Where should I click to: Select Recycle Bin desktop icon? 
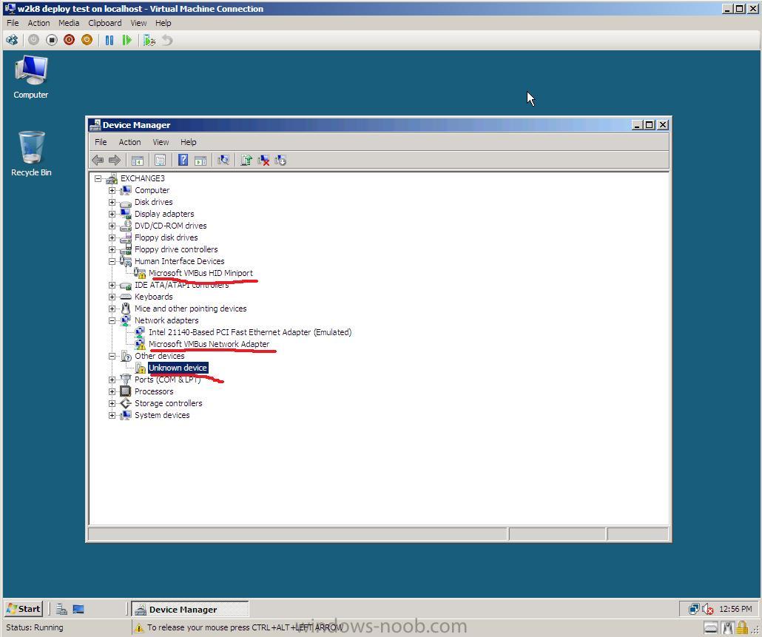tap(31, 154)
